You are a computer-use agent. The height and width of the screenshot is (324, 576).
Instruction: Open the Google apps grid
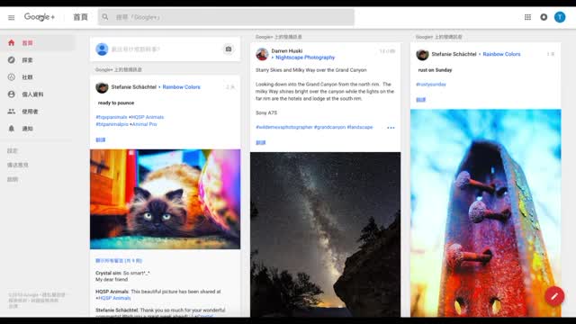pos(527,17)
